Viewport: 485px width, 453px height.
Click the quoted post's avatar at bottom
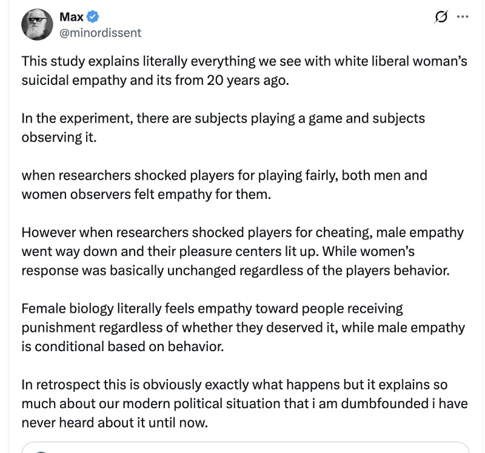click(41, 450)
